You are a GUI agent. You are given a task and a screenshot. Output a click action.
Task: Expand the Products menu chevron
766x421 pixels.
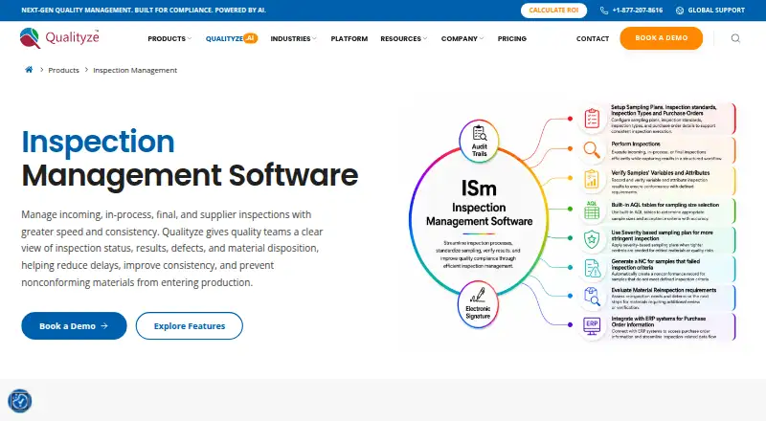(190, 38)
